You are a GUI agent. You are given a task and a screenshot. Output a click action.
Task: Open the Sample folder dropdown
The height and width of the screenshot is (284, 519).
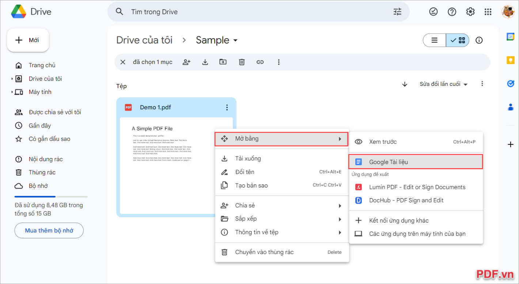pyautogui.click(x=235, y=40)
